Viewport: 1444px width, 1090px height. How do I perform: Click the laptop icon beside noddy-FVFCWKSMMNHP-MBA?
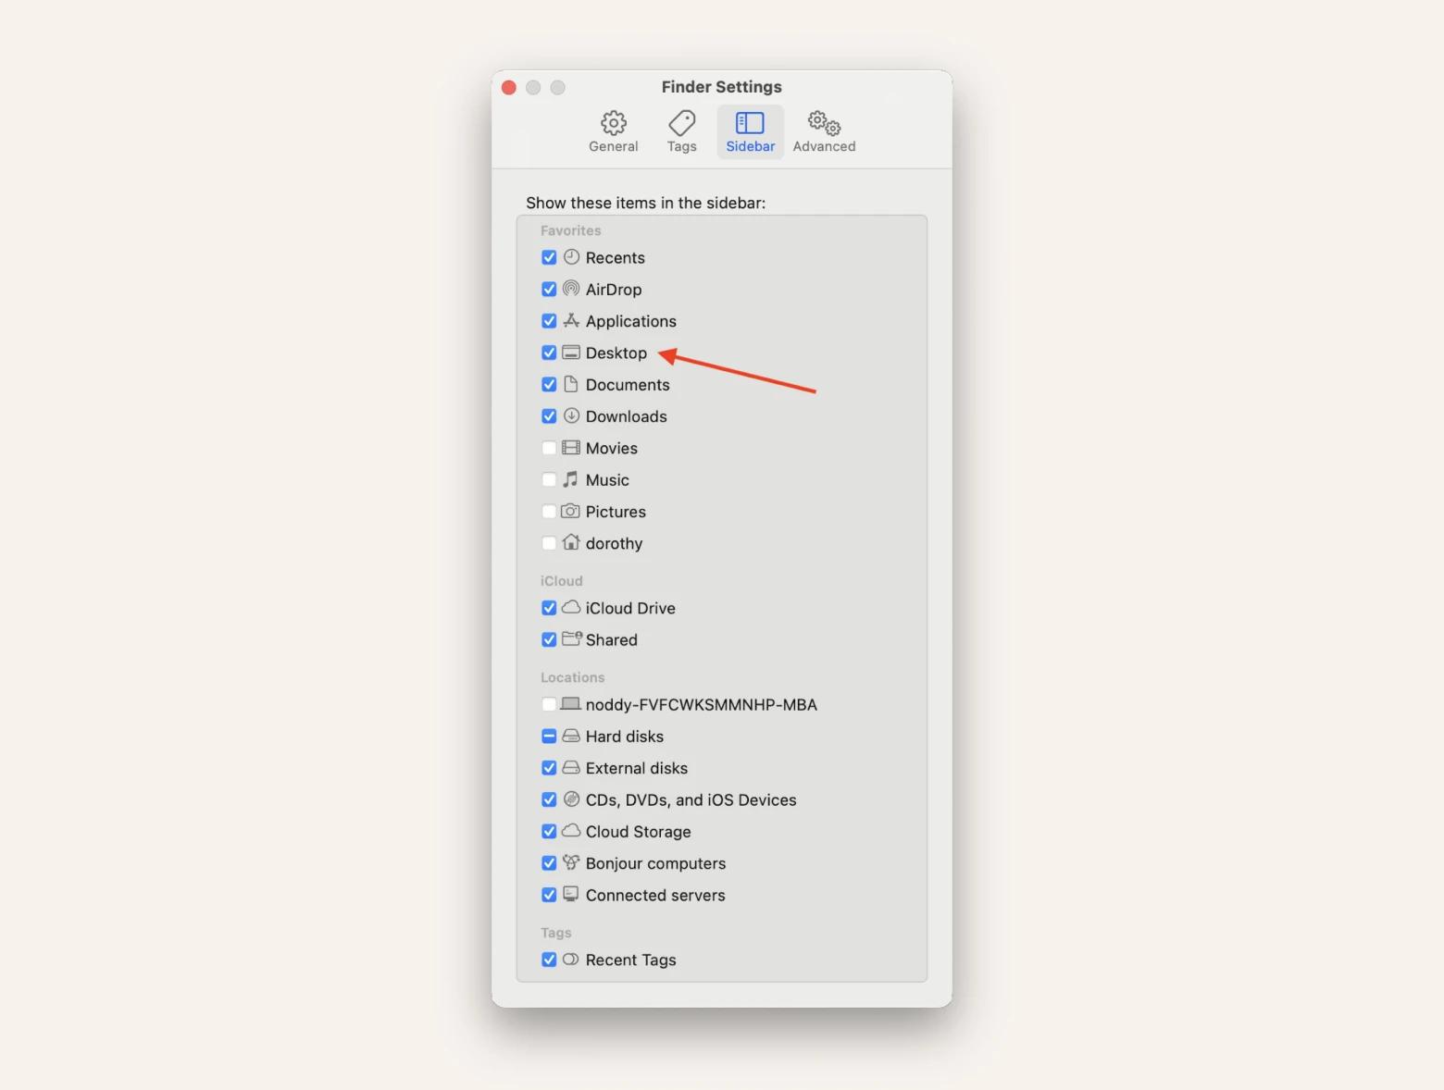[x=571, y=704]
